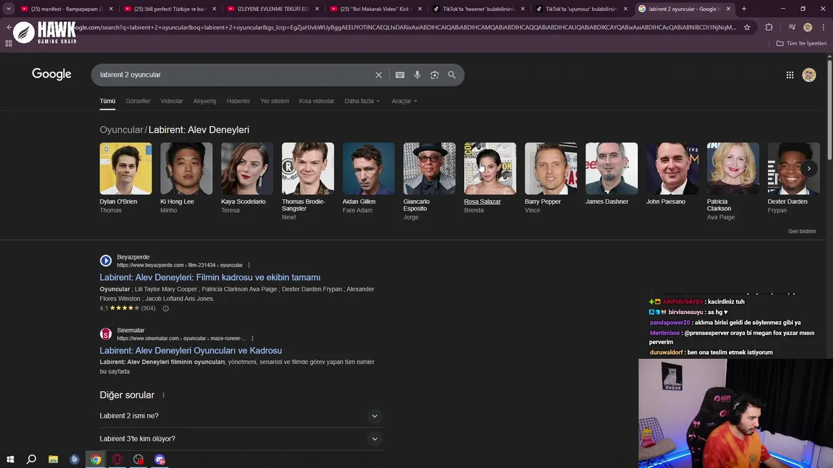Click the Chrome icon in the taskbar

pyautogui.click(x=96, y=460)
